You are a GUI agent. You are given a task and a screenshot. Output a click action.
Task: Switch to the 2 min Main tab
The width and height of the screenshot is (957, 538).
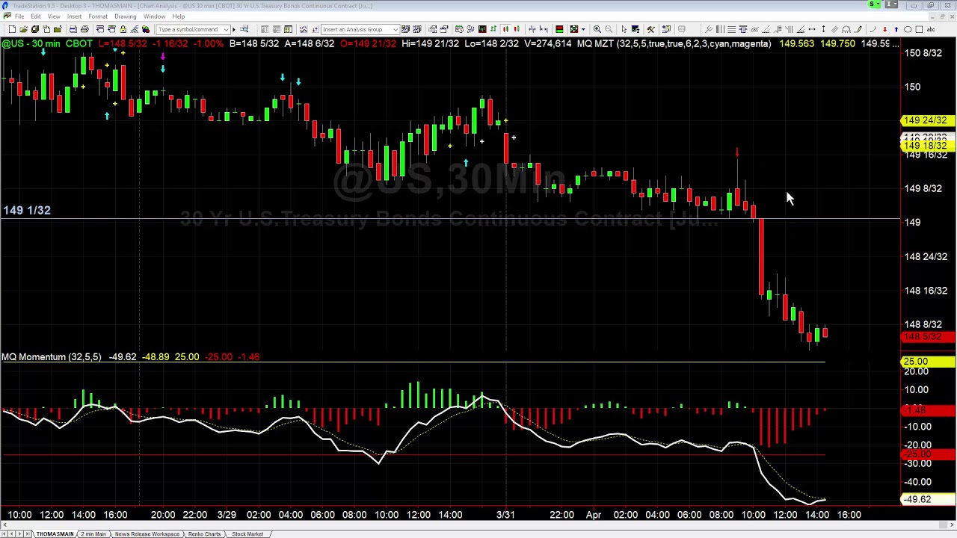coord(93,534)
